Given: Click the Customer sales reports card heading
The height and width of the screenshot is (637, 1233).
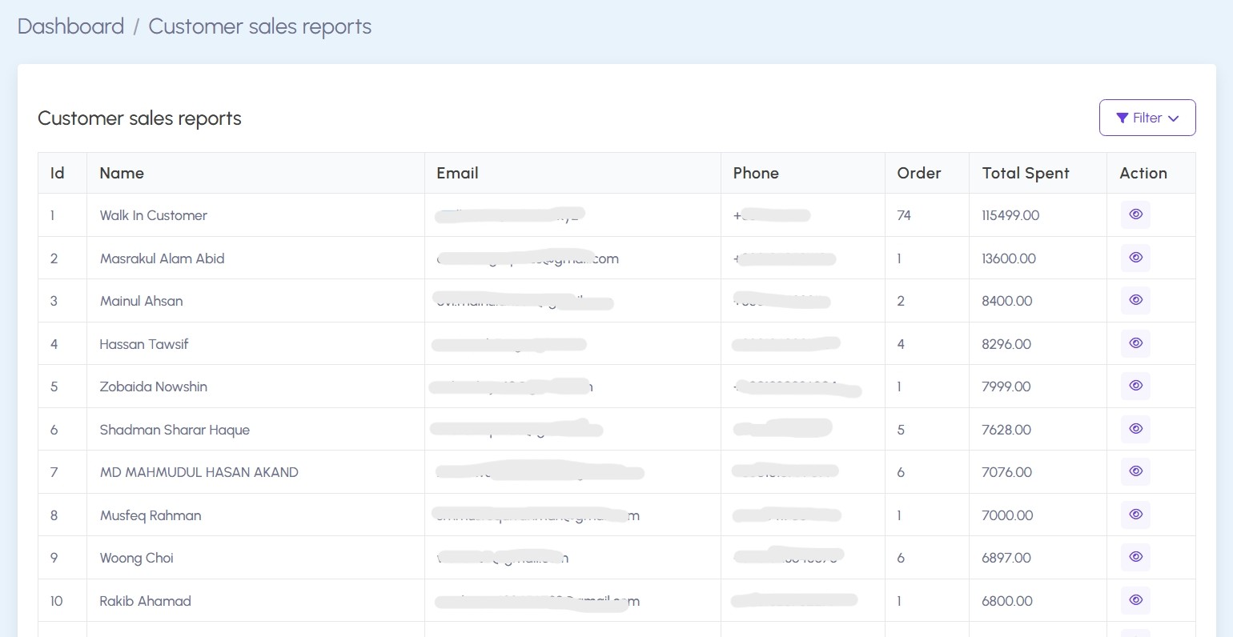Looking at the screenshot, I should [139, 118].
